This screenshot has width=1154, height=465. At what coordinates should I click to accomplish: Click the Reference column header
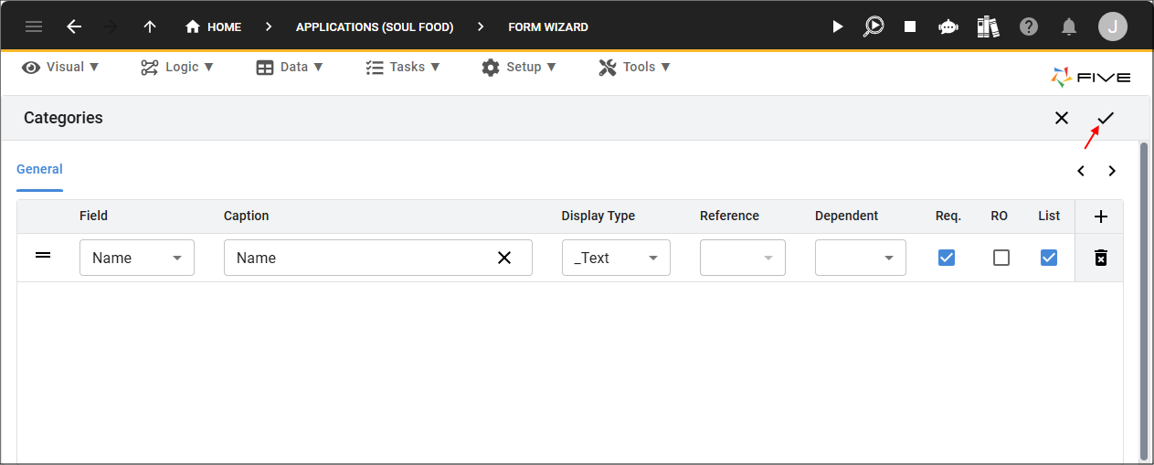click(x=729, y=217)
